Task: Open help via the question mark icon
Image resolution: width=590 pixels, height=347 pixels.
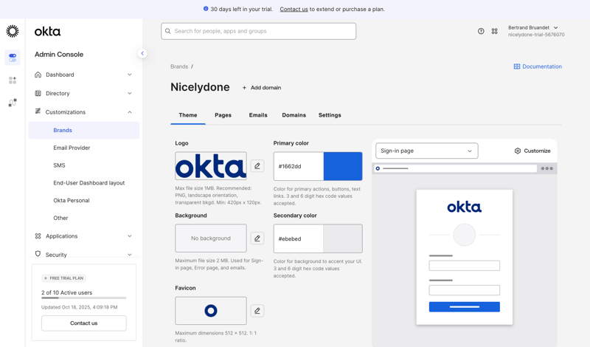Action: pyautogui.click(x=481, y=31)
